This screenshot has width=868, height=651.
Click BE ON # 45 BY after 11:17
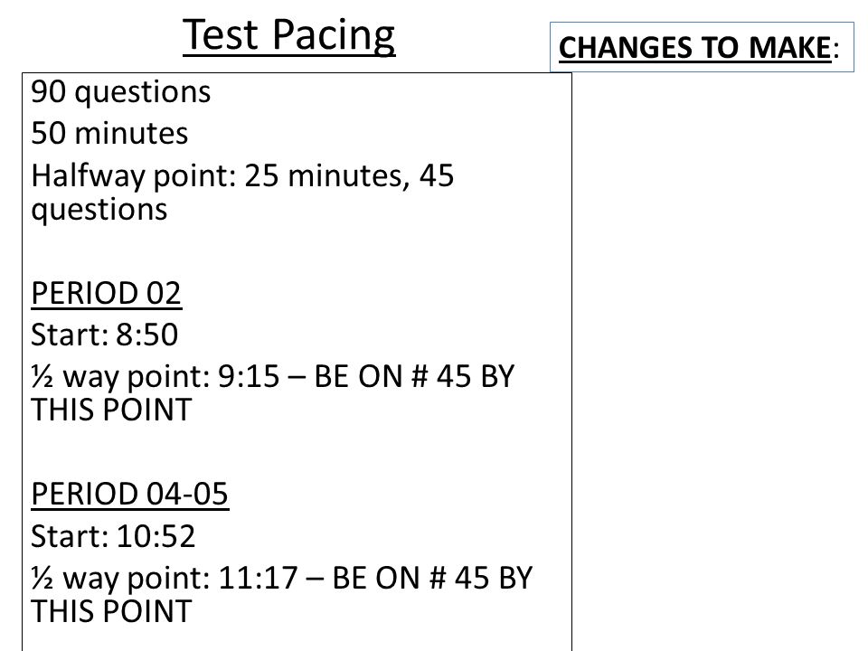pos(432,578)
